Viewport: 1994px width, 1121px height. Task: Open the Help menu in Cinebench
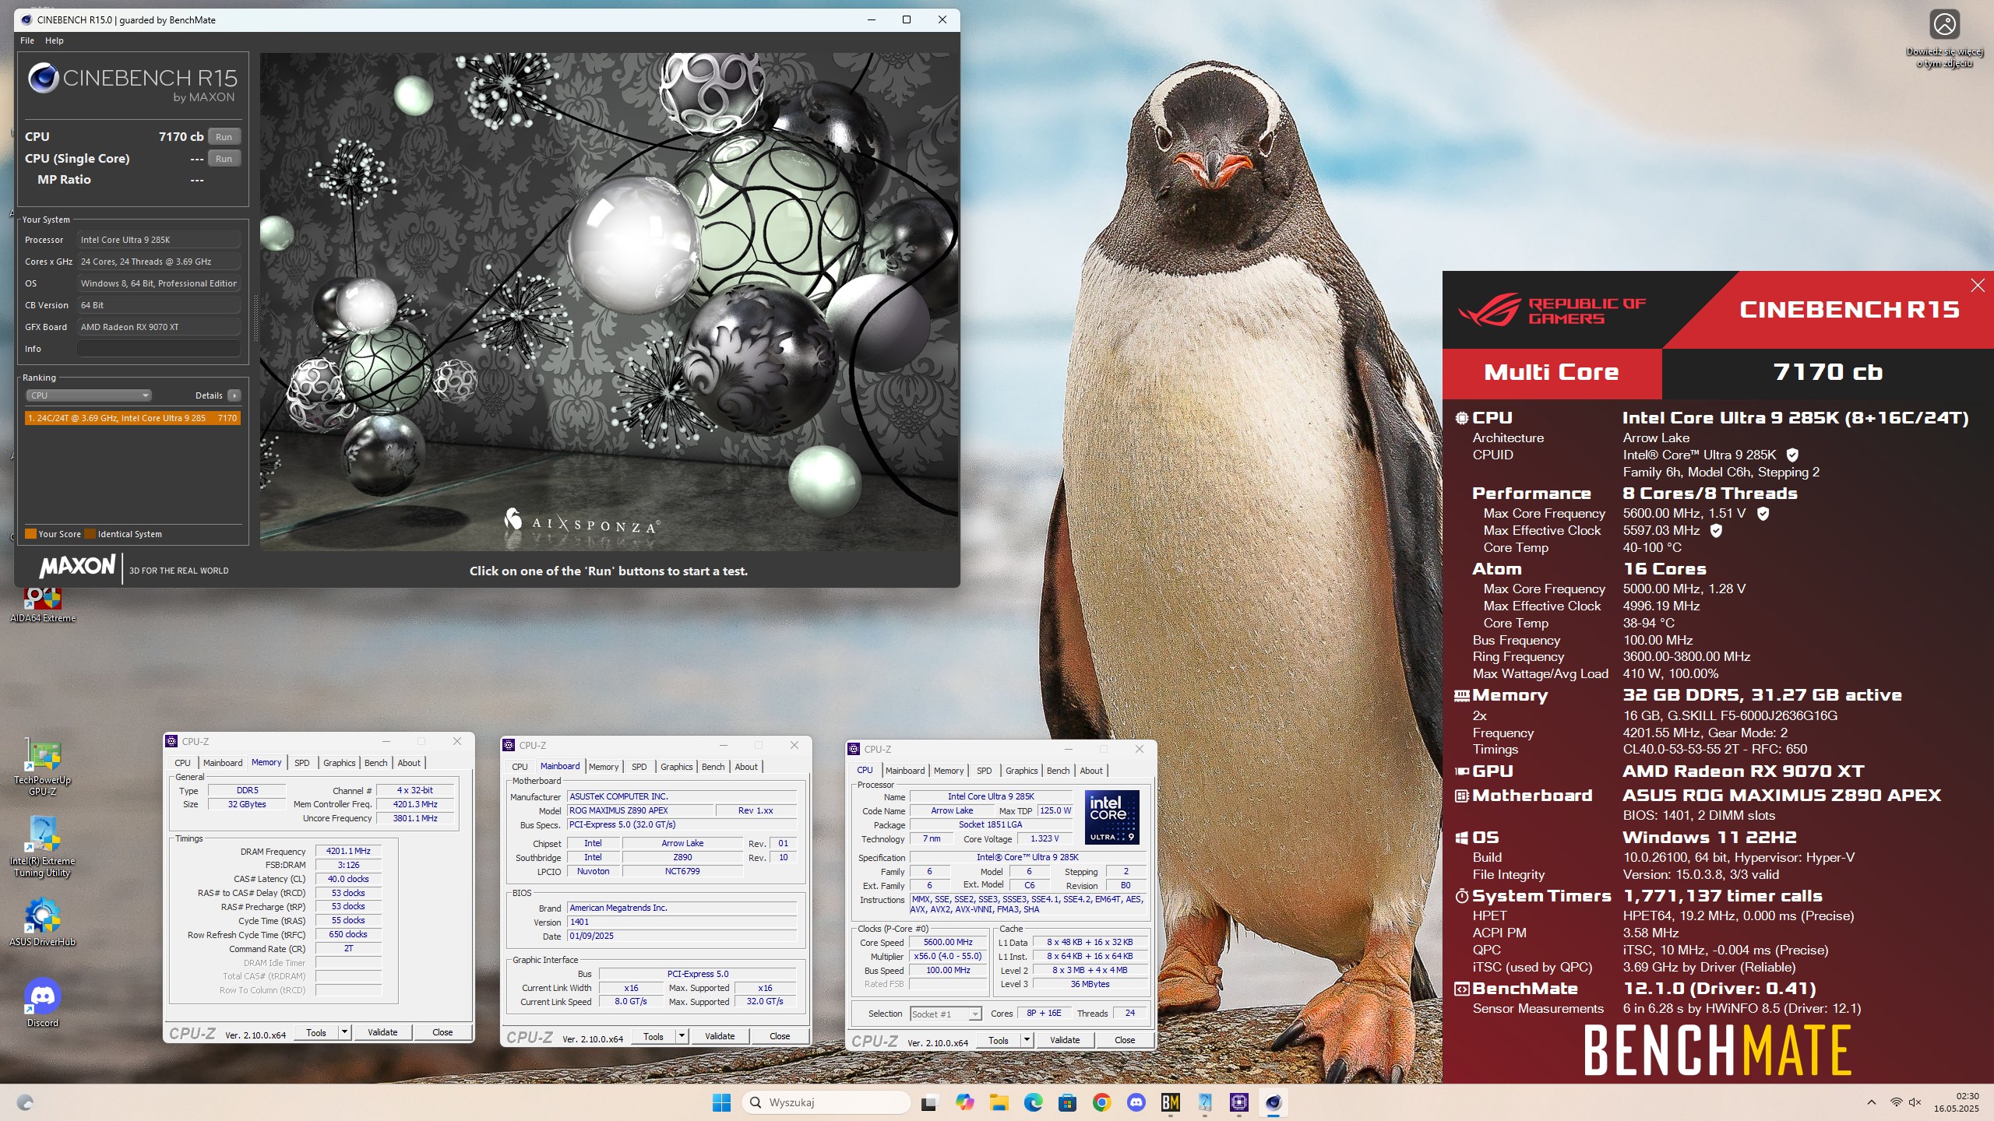(x=55, y=40)
